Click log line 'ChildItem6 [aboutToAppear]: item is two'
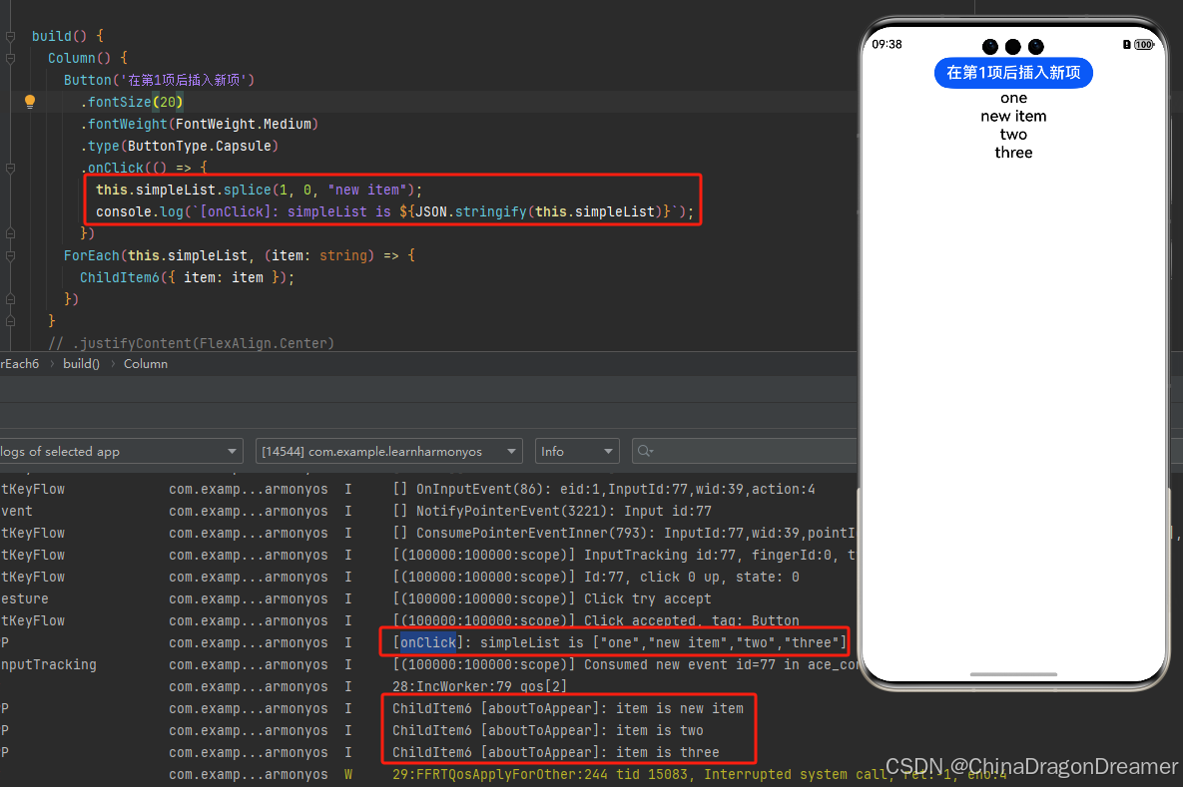This screenshot has width=1183, height=787. tap(548, 730)
